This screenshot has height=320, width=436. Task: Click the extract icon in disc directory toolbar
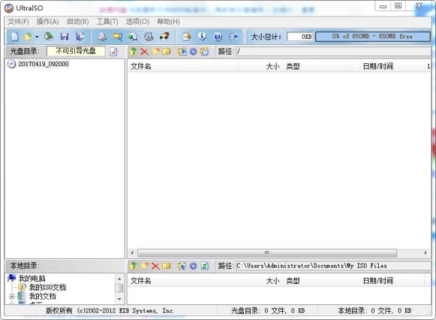pyautogui.click(x=182, y=51)
